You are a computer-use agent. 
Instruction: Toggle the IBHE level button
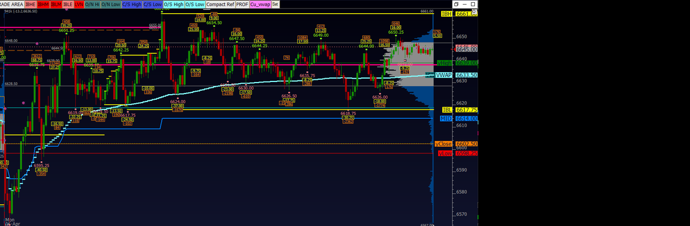coord(30,4)
